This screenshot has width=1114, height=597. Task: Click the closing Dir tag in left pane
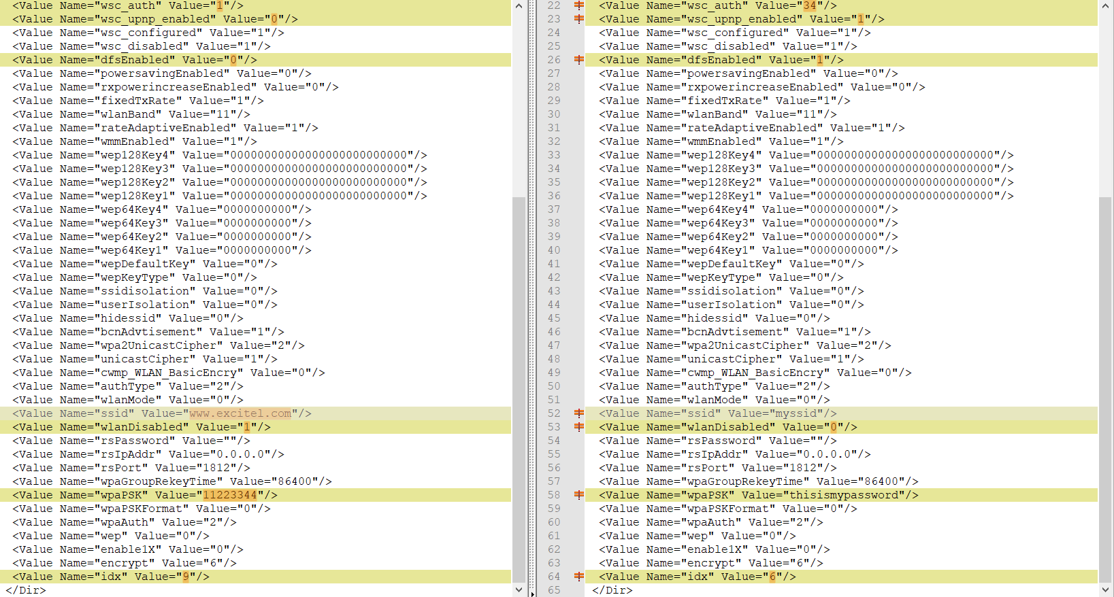pos(26,590)
